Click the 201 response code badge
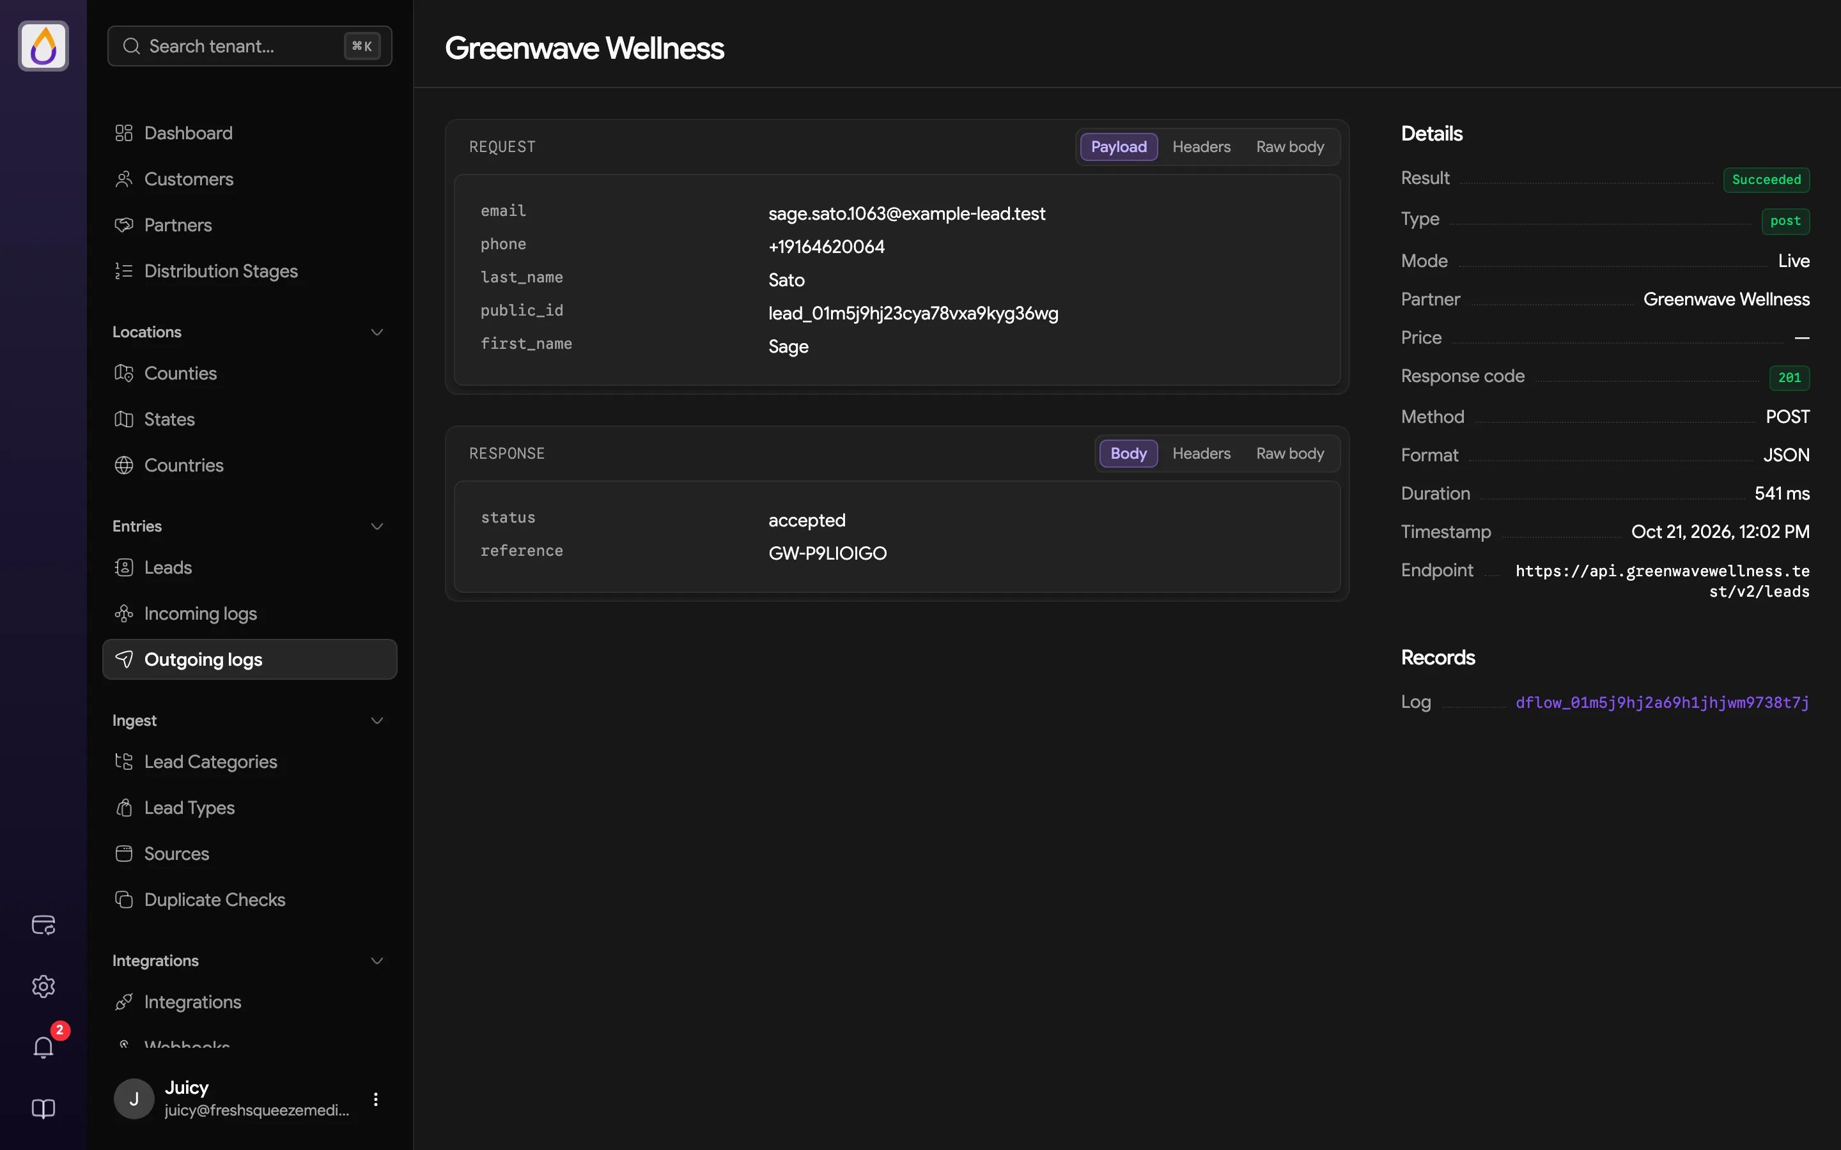 [1789, 377]
